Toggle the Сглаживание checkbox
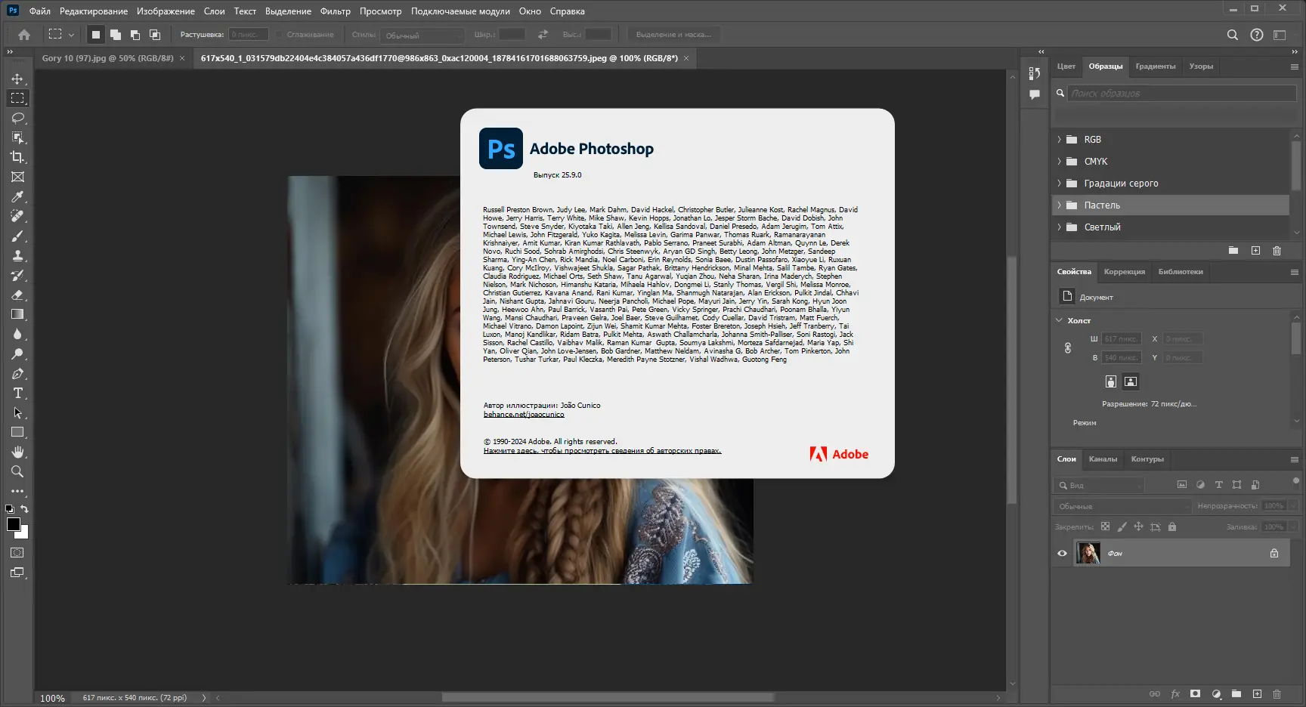This screenshot has height=707, width=1306. click(x=280, y=35)
